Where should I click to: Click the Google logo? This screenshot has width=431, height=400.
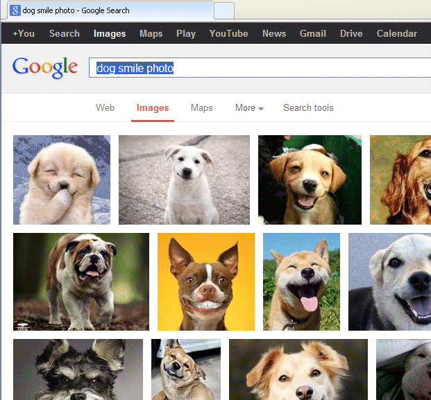point(45,68)
